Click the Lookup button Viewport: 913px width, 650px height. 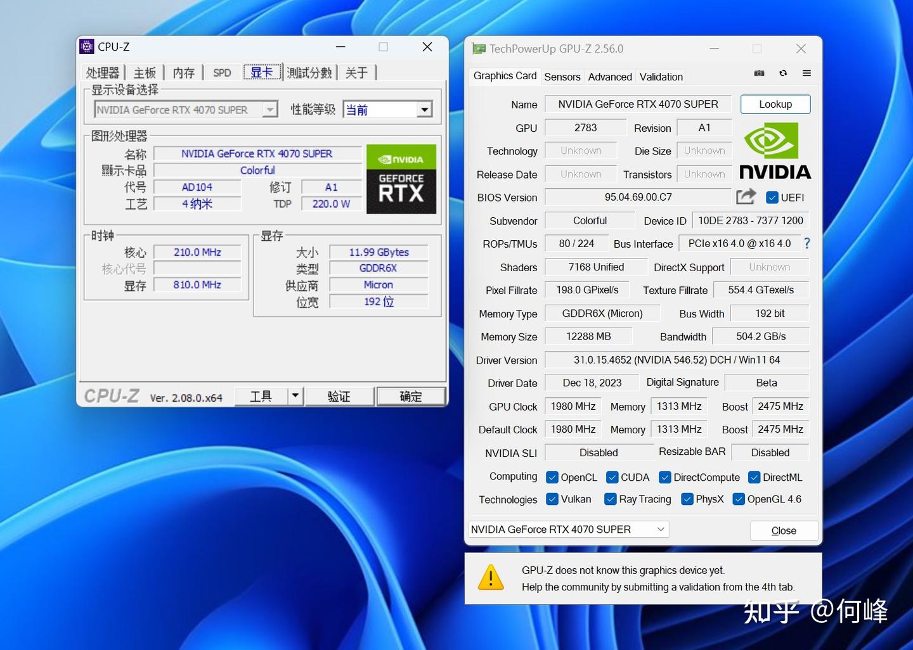775,104
